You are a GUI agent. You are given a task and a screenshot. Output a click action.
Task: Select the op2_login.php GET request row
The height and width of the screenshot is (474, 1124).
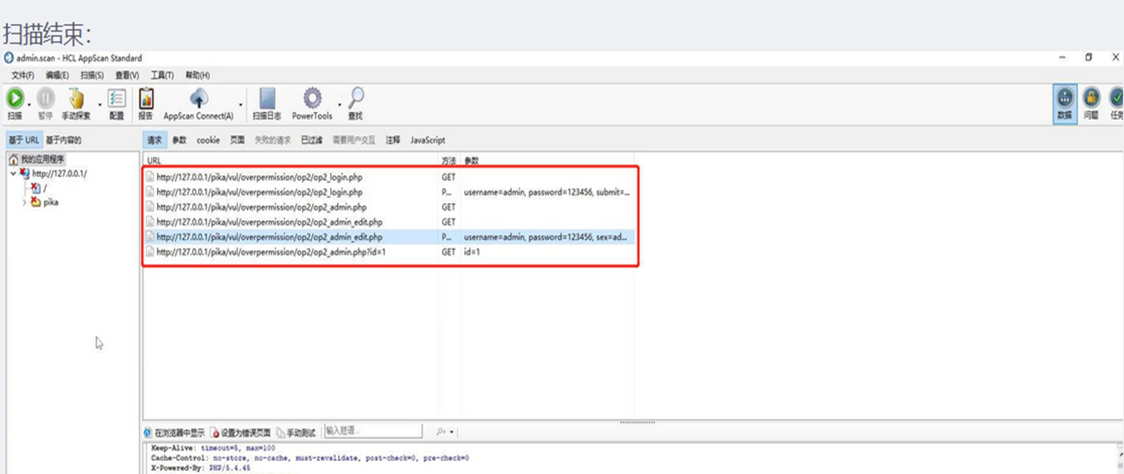(389, 177)
